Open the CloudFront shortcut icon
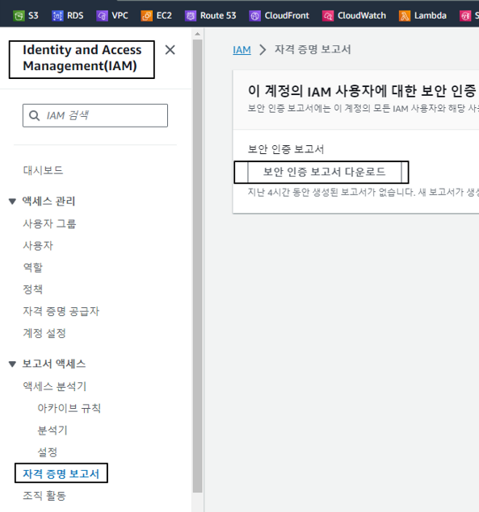Image resolution: width=479 pixels, height=512 pixels. point(255,15)
